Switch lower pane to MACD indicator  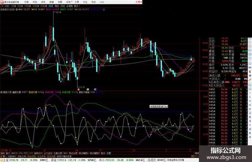click(14, 153)
